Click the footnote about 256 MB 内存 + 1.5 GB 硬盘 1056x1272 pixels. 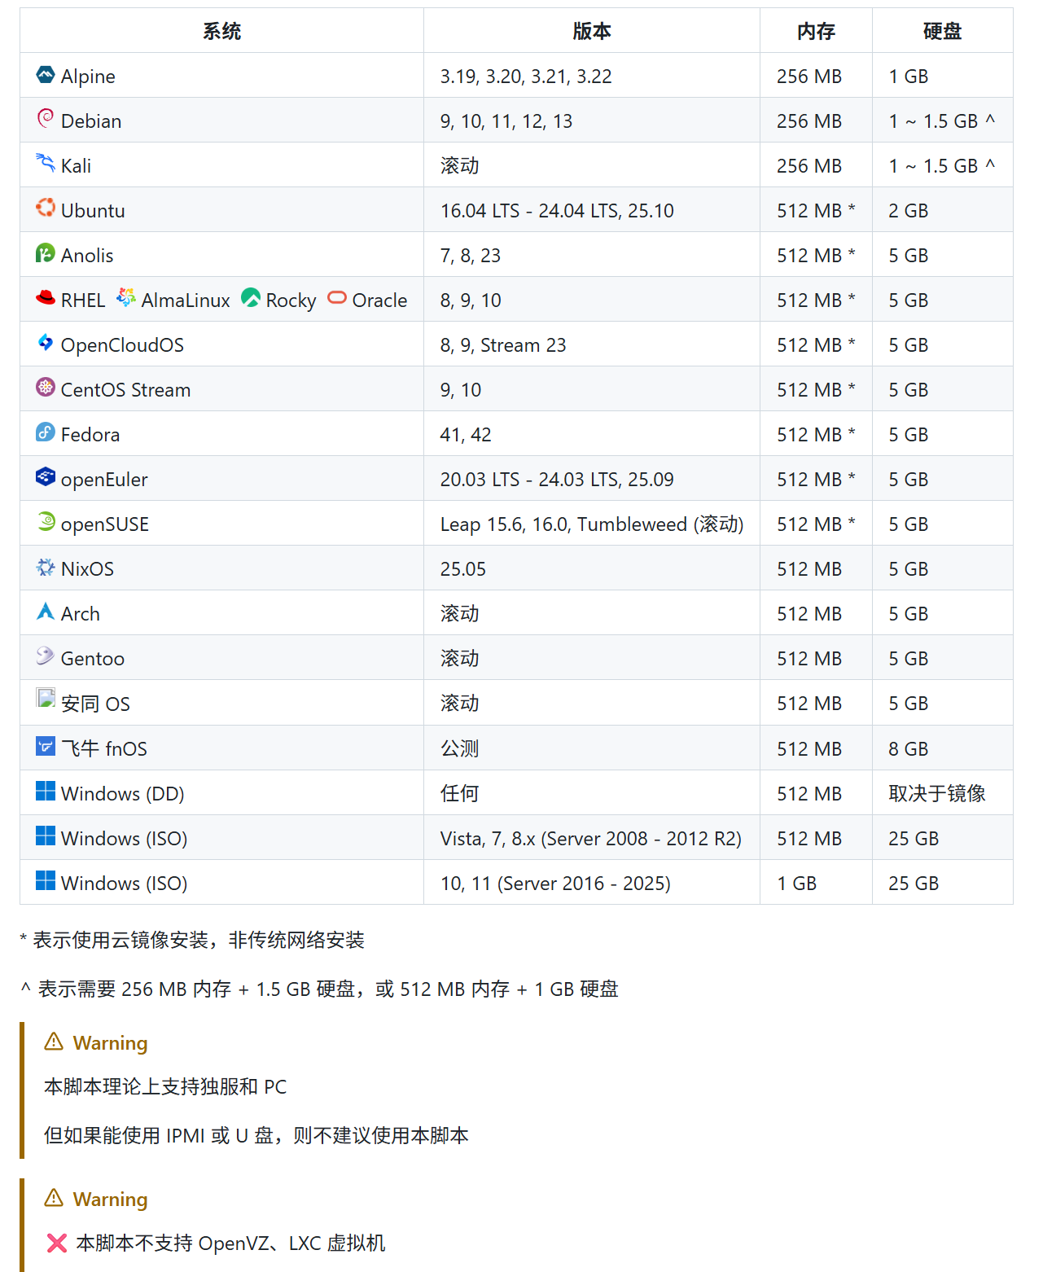319,989
